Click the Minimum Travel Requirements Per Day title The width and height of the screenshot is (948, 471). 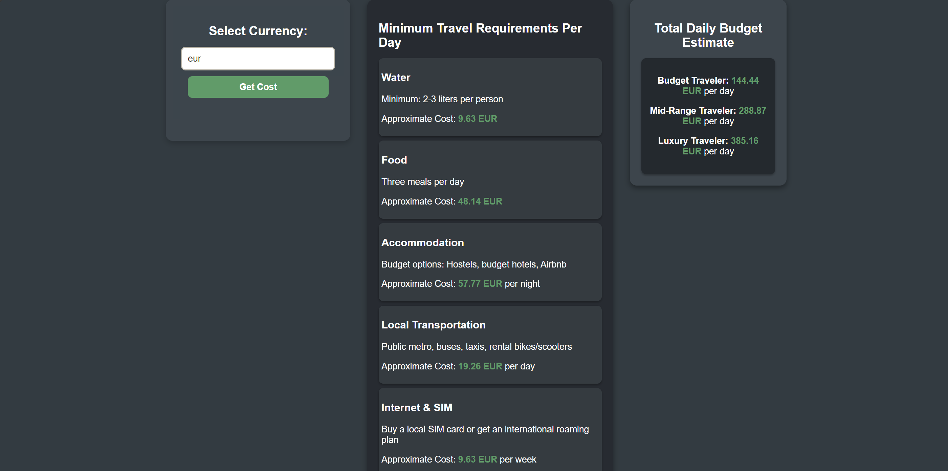pos(480,35)
